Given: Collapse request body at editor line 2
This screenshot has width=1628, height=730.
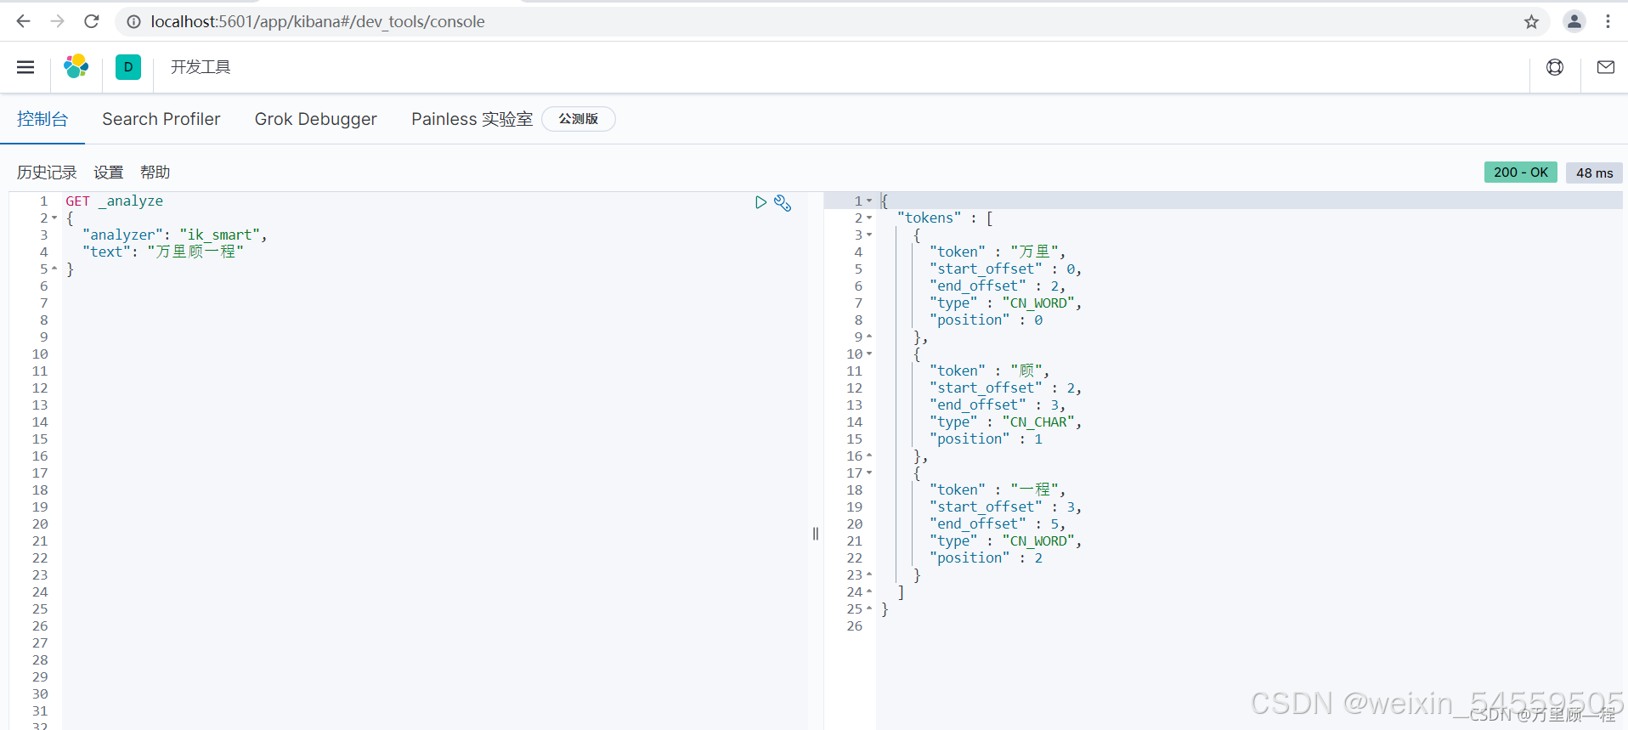Looking at the screenshot, I should coord(54,218).
